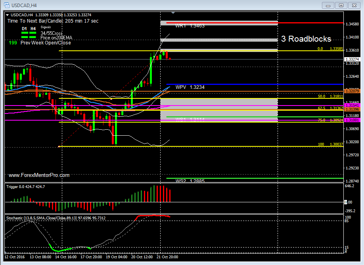The image size is (364, 265).
Task: Click the 14 Oct 16:00 time axis label
Action: click(x=66, y=257)
